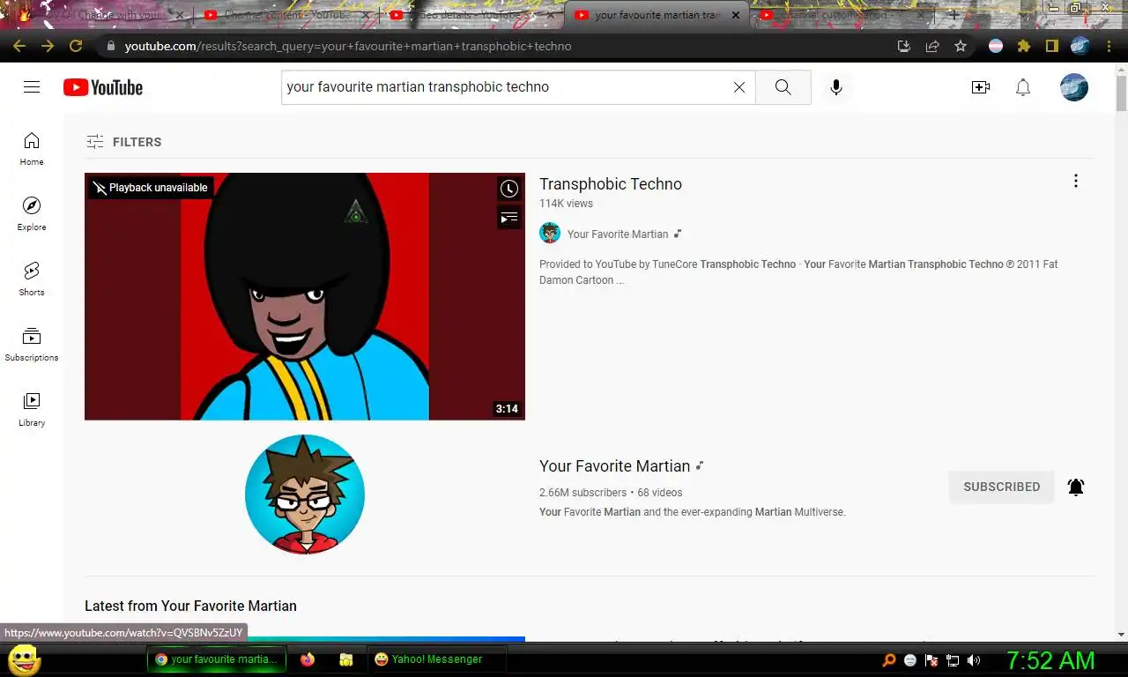The width and height of the screenshot is (1128, 677).
Task: Open the large Your Favorite Martian channel avatar
Action: click(x=305, y=494)
